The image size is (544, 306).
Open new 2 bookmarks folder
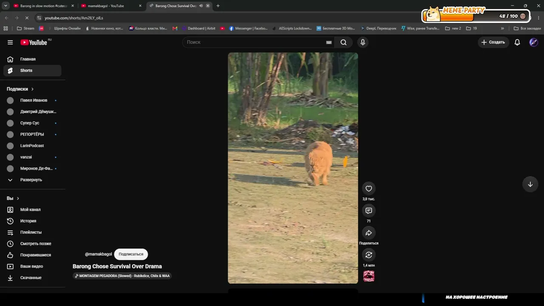453,28
